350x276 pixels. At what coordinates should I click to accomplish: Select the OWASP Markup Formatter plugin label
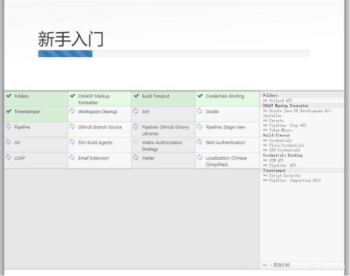click(94, 99)
